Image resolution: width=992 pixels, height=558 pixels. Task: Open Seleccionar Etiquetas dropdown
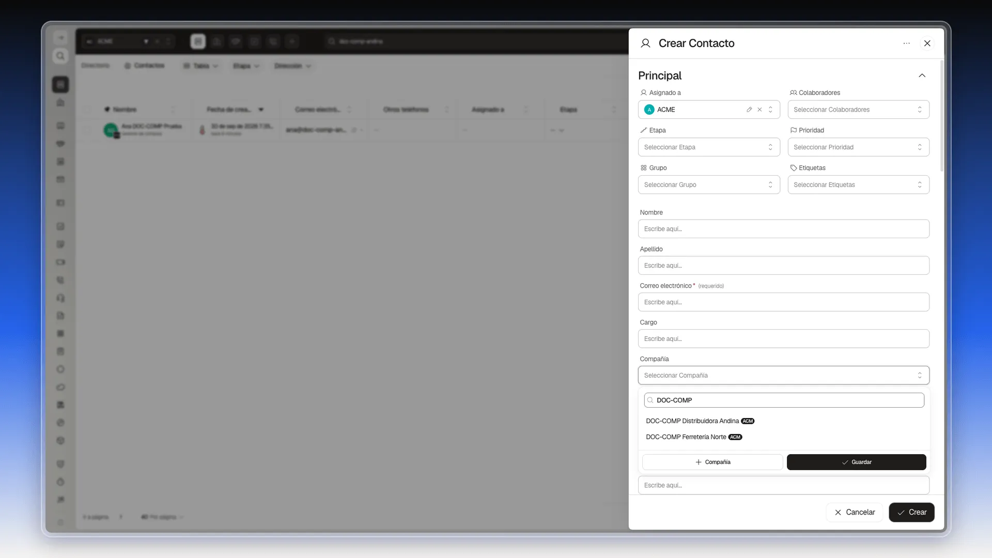tap(858, 184)
